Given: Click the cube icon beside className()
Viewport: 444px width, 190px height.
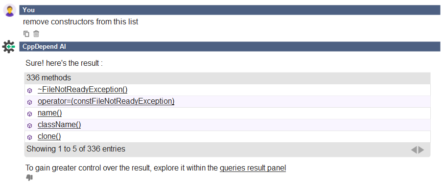Looking at the screenshot, I should coord(30,126).
